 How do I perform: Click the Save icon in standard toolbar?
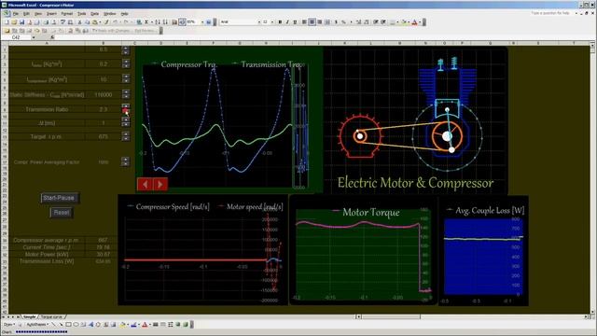[x=21, y=22]
